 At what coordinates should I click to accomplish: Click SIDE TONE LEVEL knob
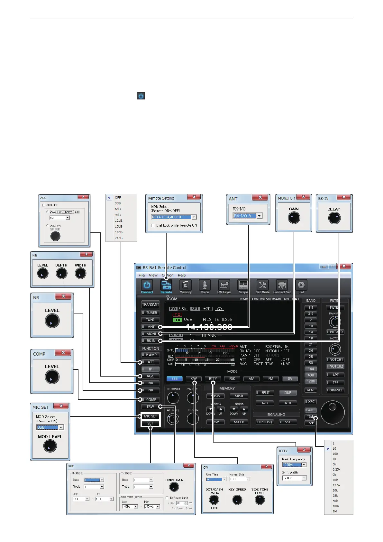260,500
